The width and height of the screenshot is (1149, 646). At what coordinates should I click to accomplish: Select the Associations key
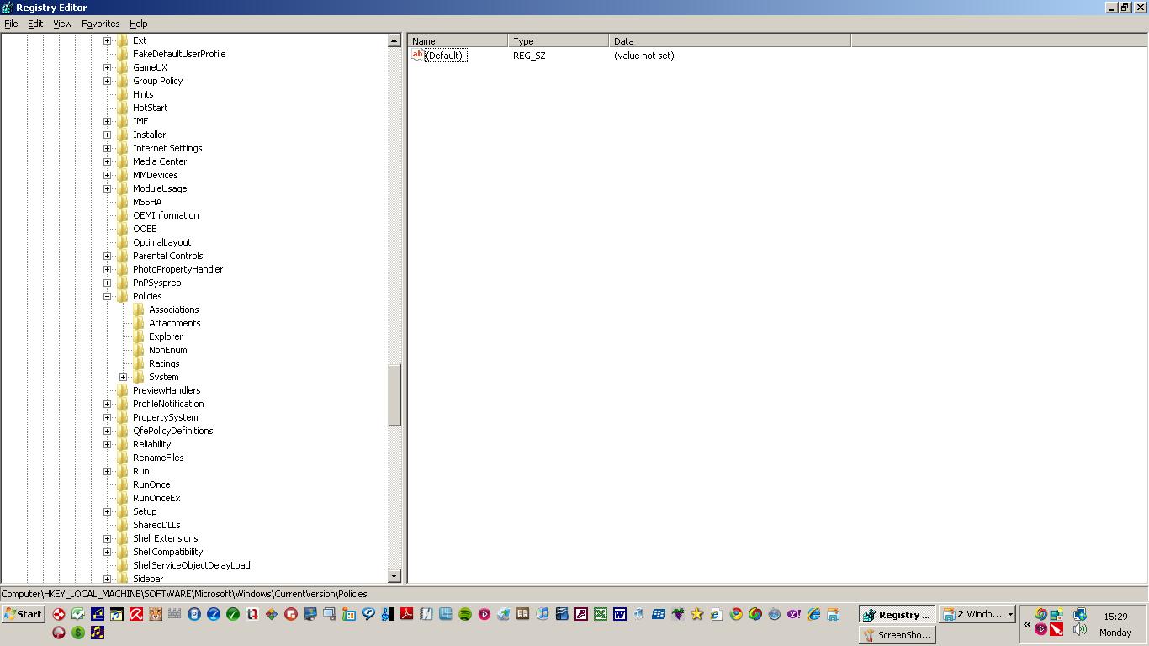click(x=174, y=310)
